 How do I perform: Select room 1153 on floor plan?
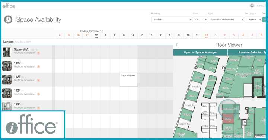point(259,60)
